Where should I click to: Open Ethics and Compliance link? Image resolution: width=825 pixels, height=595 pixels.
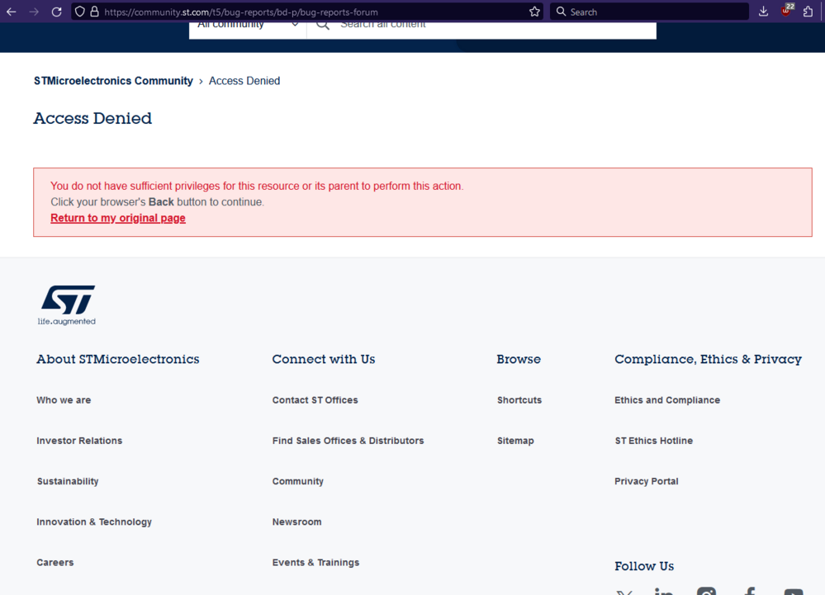667,400
